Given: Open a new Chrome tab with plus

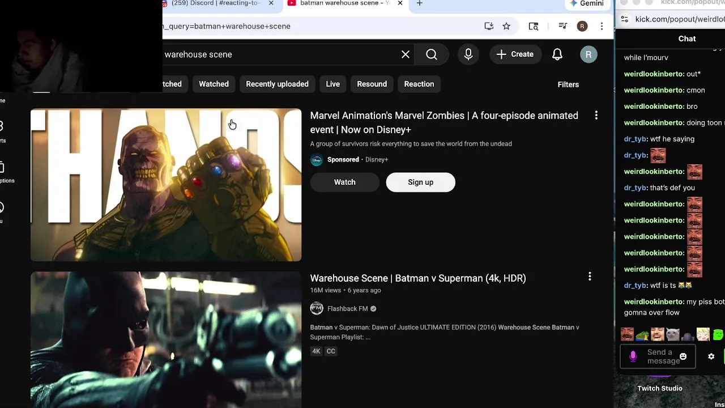Looking at the screenshot, I should 419,3.
